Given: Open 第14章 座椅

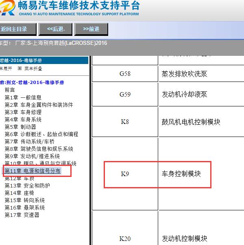Looking at the screenshot, I should [20, 193].
